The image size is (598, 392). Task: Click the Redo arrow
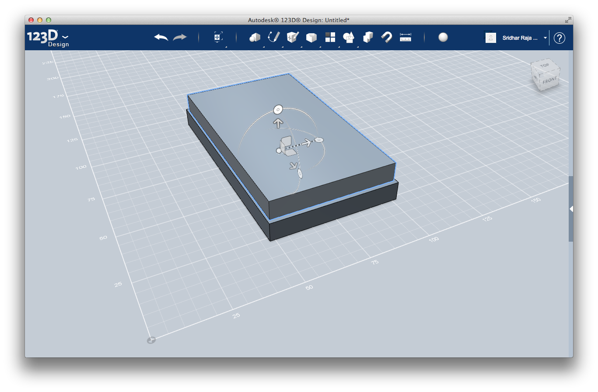180,38
